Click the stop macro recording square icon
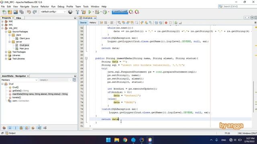 (170, 23)
